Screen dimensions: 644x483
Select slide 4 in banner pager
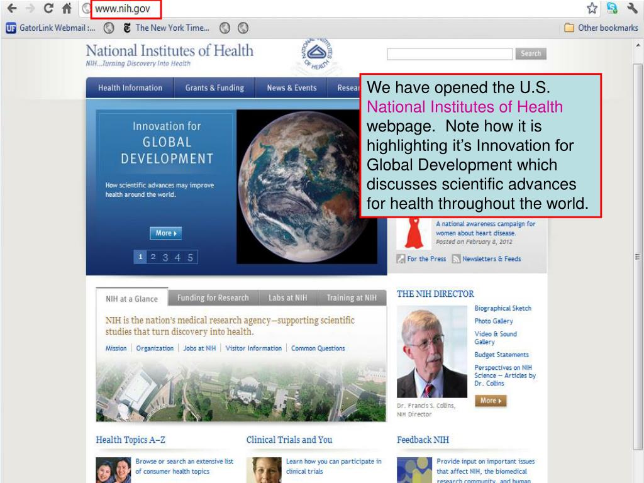tap(177, 257)
